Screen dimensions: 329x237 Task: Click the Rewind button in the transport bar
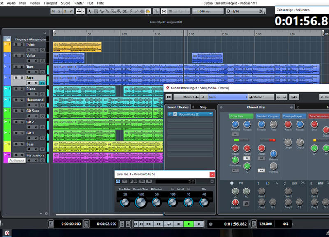148,224
